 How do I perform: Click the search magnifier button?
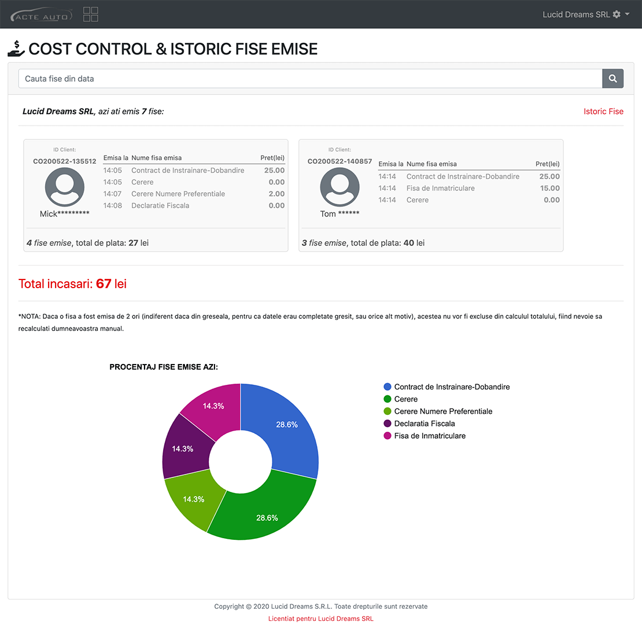(613, 79)
